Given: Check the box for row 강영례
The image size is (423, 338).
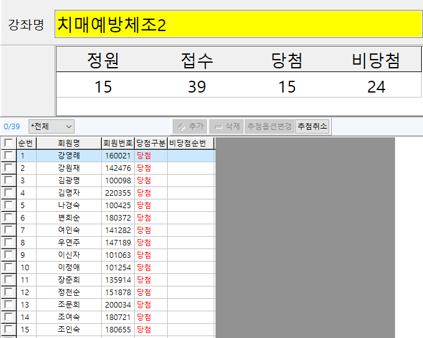Looking at the screenshot, I should point(8,155).
